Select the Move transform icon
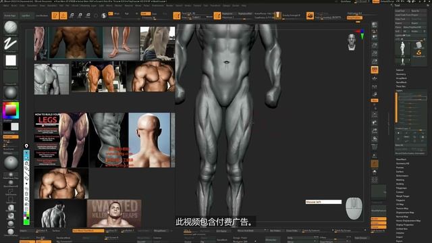Screen dimensions: 432x243 point(72,16)
